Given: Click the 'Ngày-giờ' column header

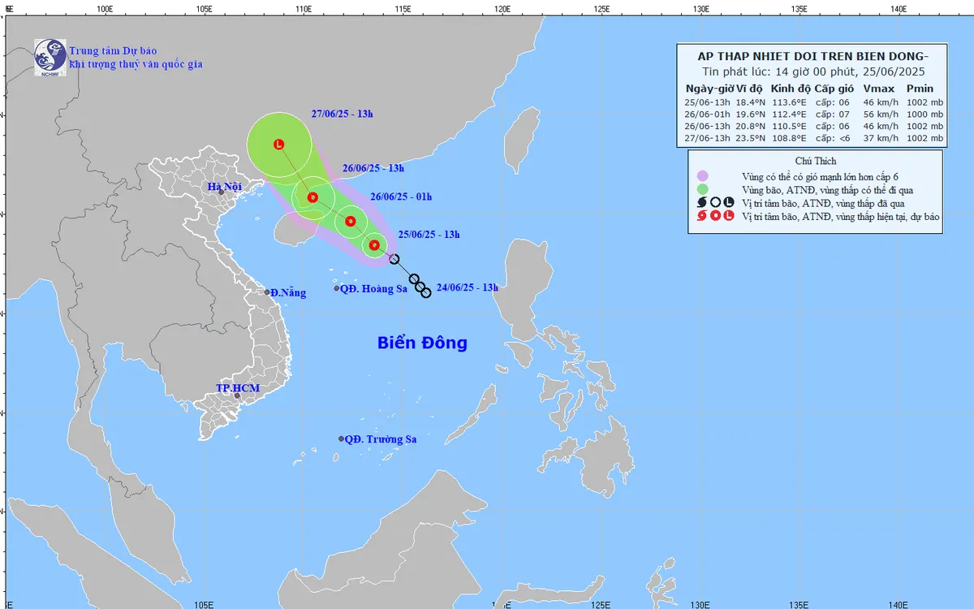Looking at the screenshot, I should [709, 89].
